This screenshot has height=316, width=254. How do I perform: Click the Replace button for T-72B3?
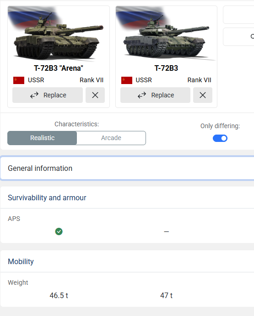156,95
